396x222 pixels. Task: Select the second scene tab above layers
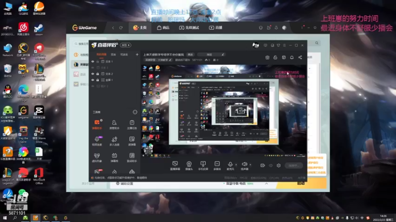click(113, 55)
